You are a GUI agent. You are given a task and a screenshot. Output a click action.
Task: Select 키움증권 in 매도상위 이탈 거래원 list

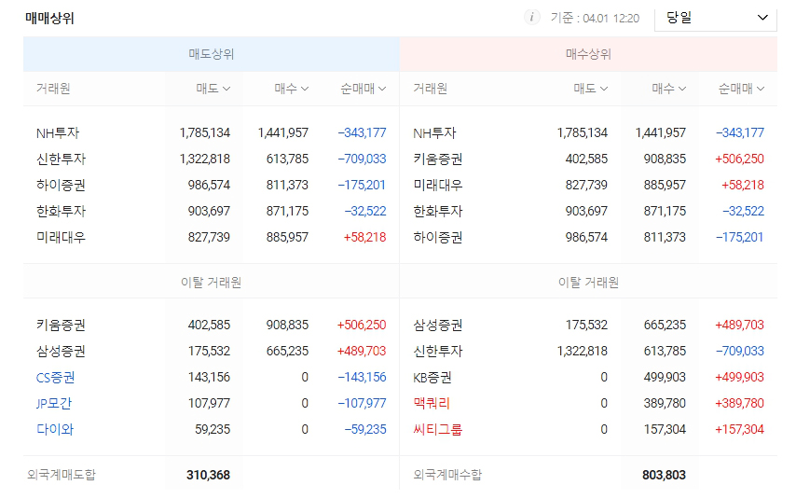pyautogui.click(x=61, y=326)
